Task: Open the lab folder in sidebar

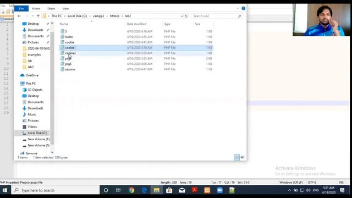Action: click(x=30, y=61)
